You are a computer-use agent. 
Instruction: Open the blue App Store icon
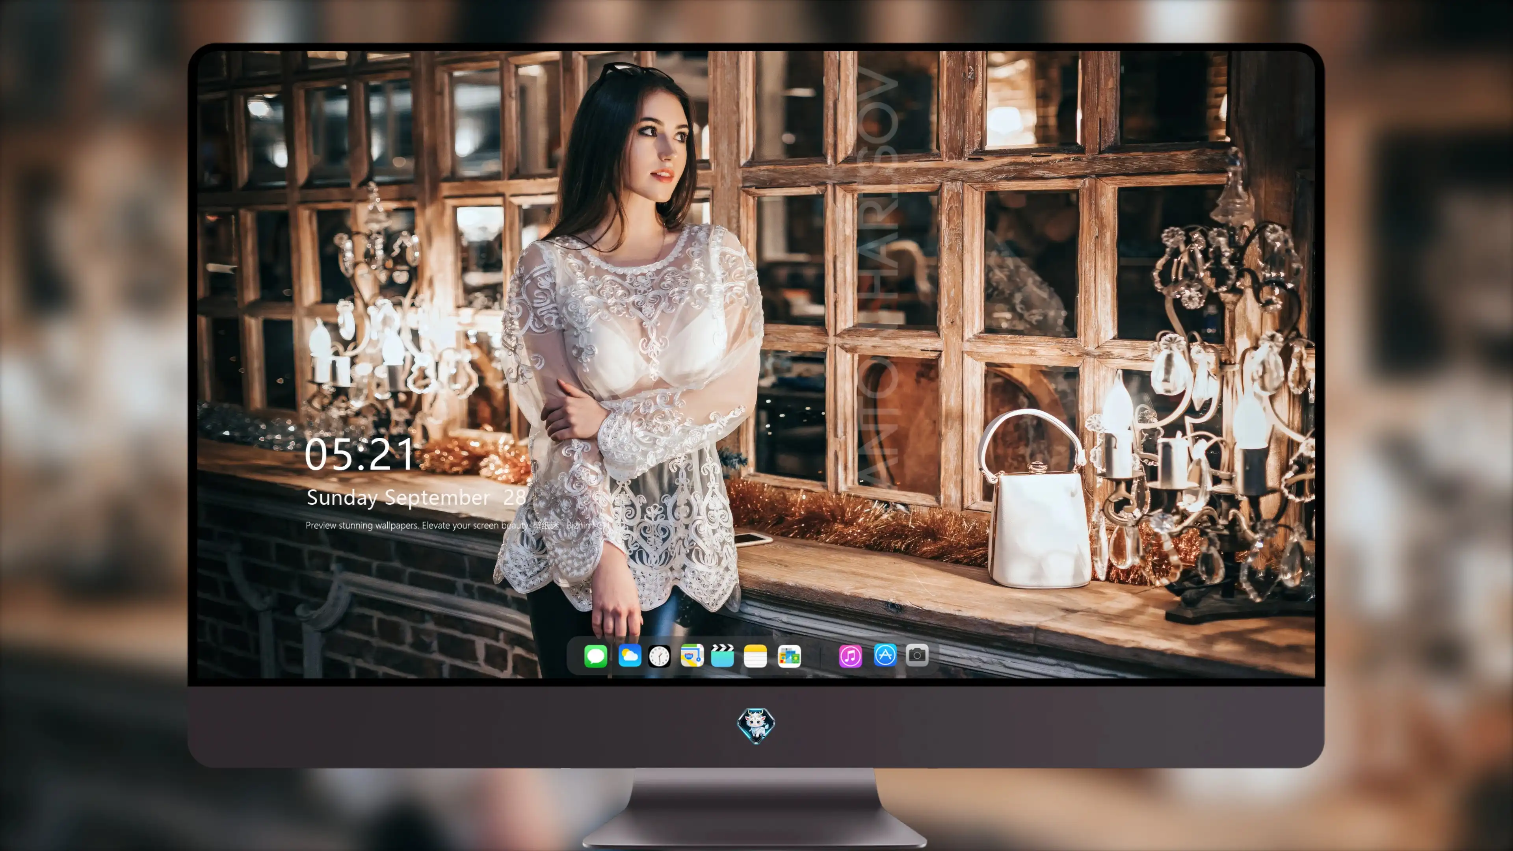pos(885,655)
